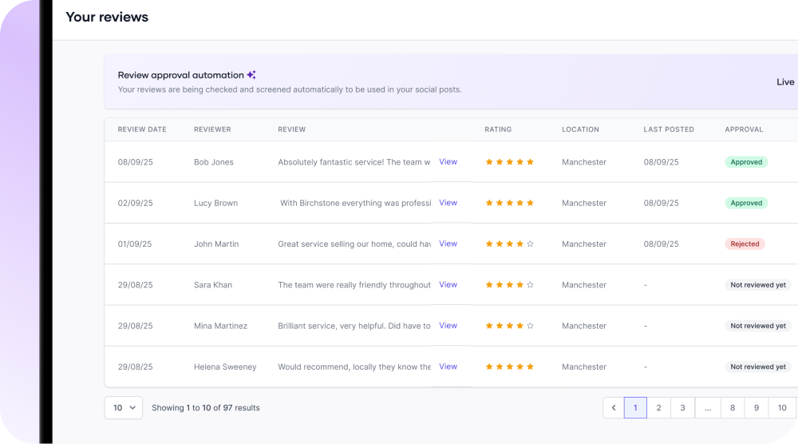Go to page 2 of results

658,408
